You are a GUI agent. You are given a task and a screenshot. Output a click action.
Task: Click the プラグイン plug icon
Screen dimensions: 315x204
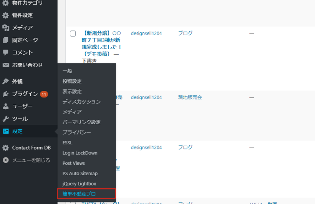click(6, 94)
